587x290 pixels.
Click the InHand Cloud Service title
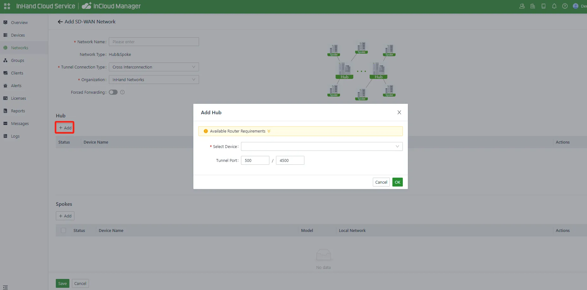[x=46, y=6]
